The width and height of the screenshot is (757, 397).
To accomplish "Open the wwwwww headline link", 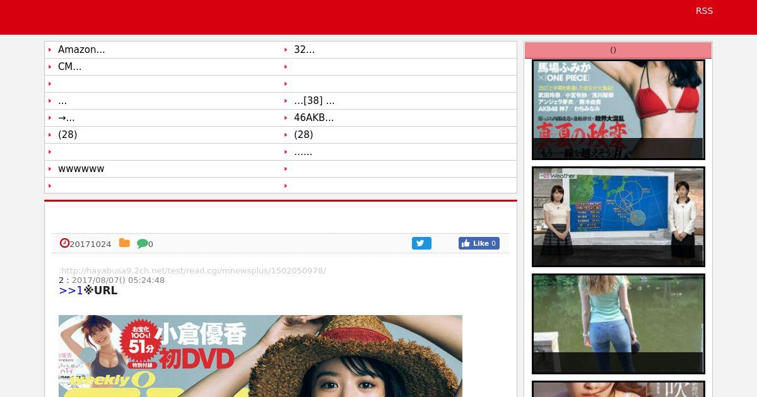I will click(x=81, y=169).
